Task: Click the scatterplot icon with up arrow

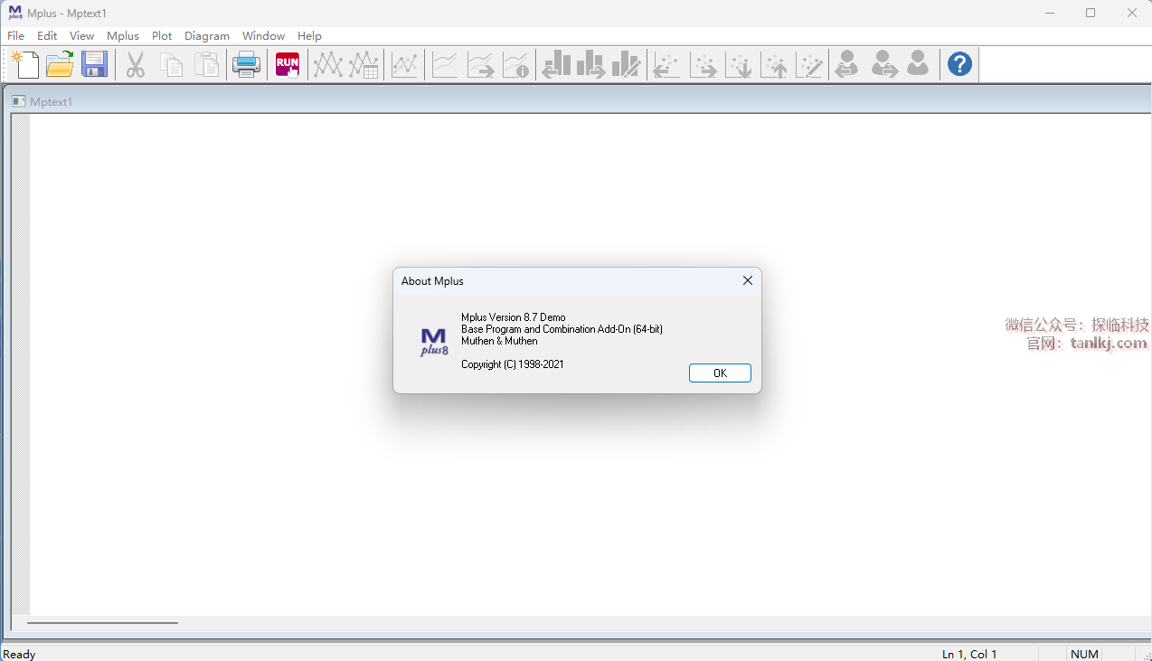Action: pyautogui.click(x=774, y=64)
